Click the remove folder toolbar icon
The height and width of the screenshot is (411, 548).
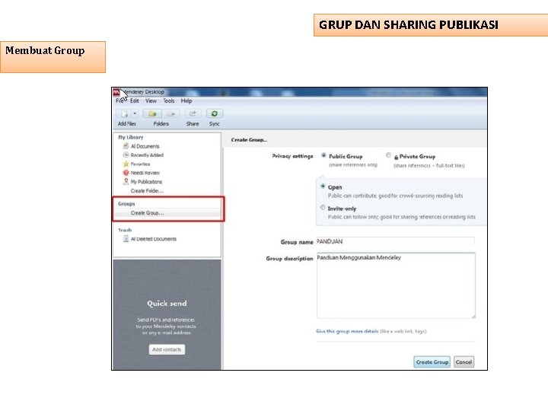pyautogui.click(x=171, y=114)
